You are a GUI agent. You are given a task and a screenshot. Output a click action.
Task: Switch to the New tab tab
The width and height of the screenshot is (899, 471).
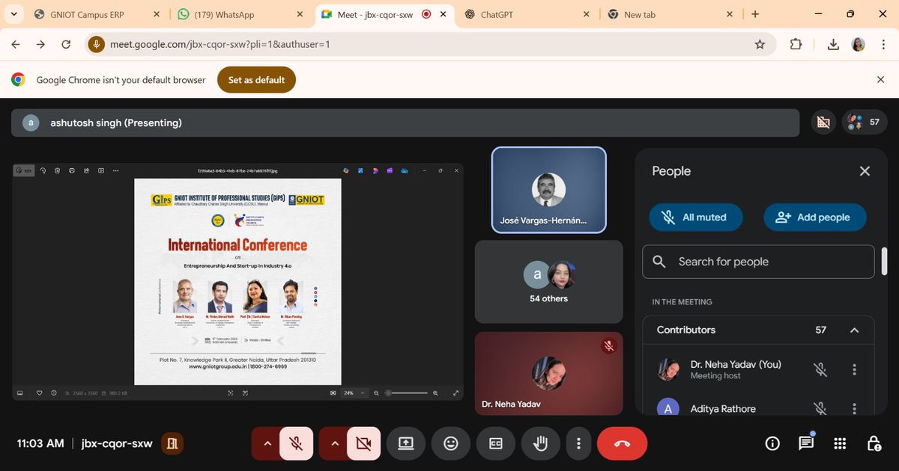point(671,14)
